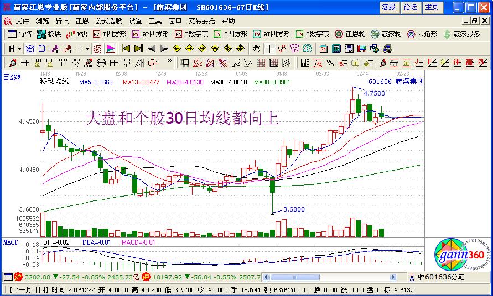493x296 pixels.
Task: Open the 赢家轮 wheel tool
Action: click(386, 34)
